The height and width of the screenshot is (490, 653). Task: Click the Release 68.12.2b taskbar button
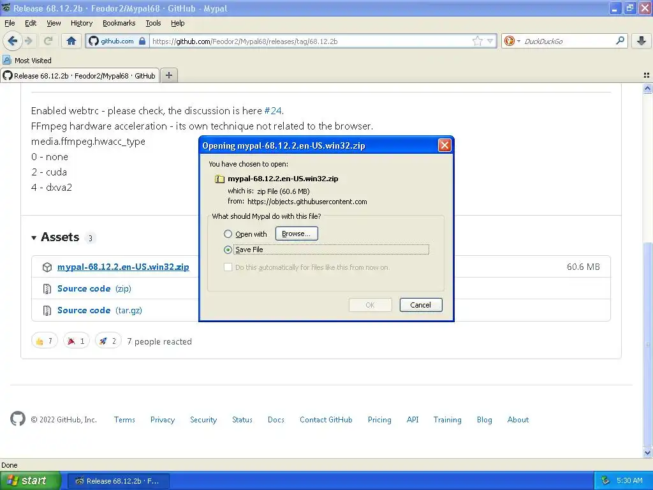118,481
